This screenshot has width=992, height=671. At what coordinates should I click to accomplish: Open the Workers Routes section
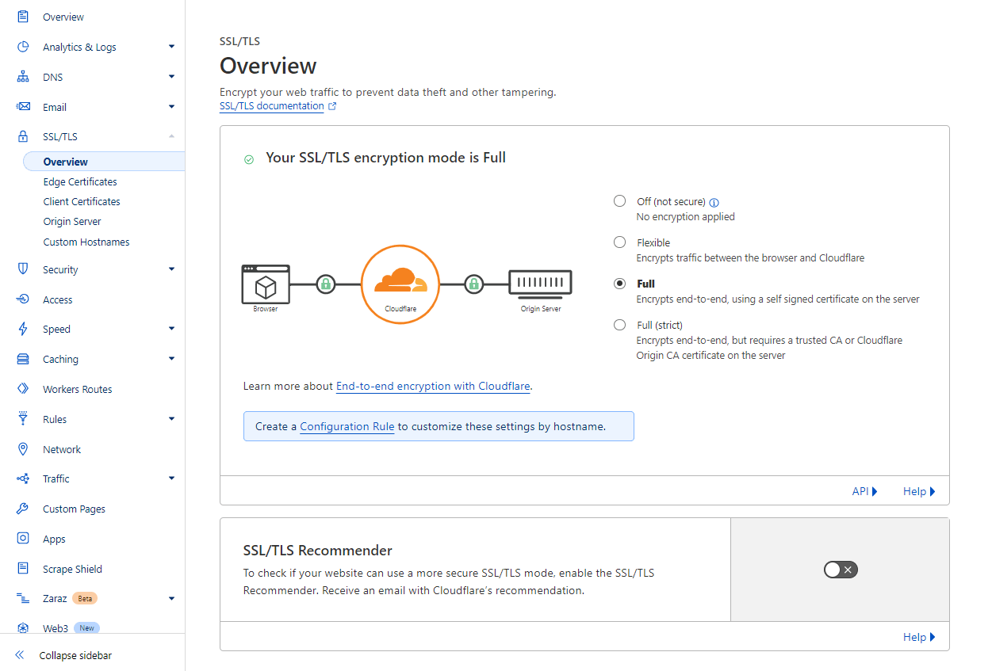point(78,389)
